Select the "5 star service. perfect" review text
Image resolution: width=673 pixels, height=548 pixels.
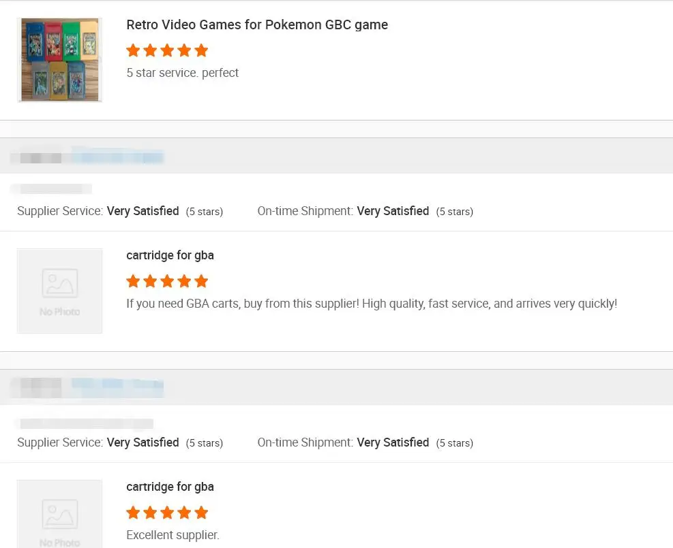coord(183,73)
